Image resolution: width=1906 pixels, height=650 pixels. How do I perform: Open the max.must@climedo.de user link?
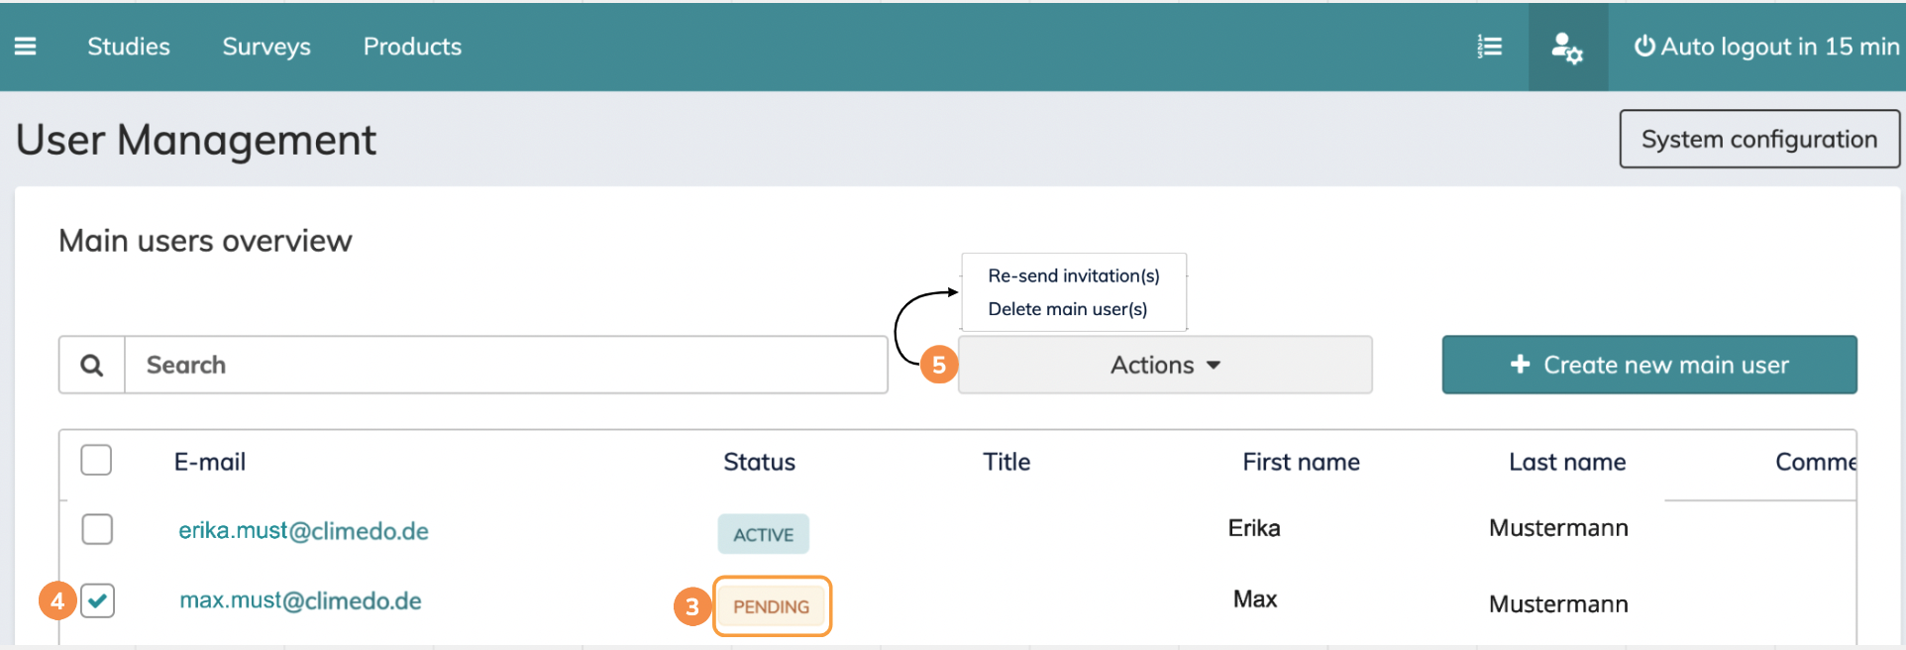[x=300, y=601]
